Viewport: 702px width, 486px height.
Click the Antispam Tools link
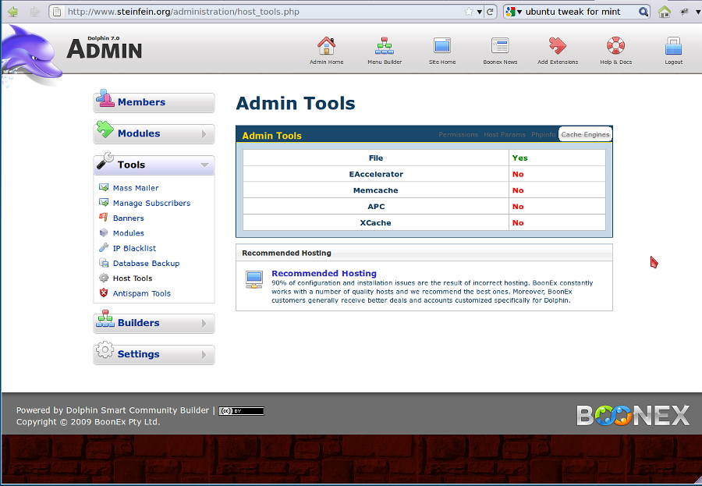pos(141,294)
